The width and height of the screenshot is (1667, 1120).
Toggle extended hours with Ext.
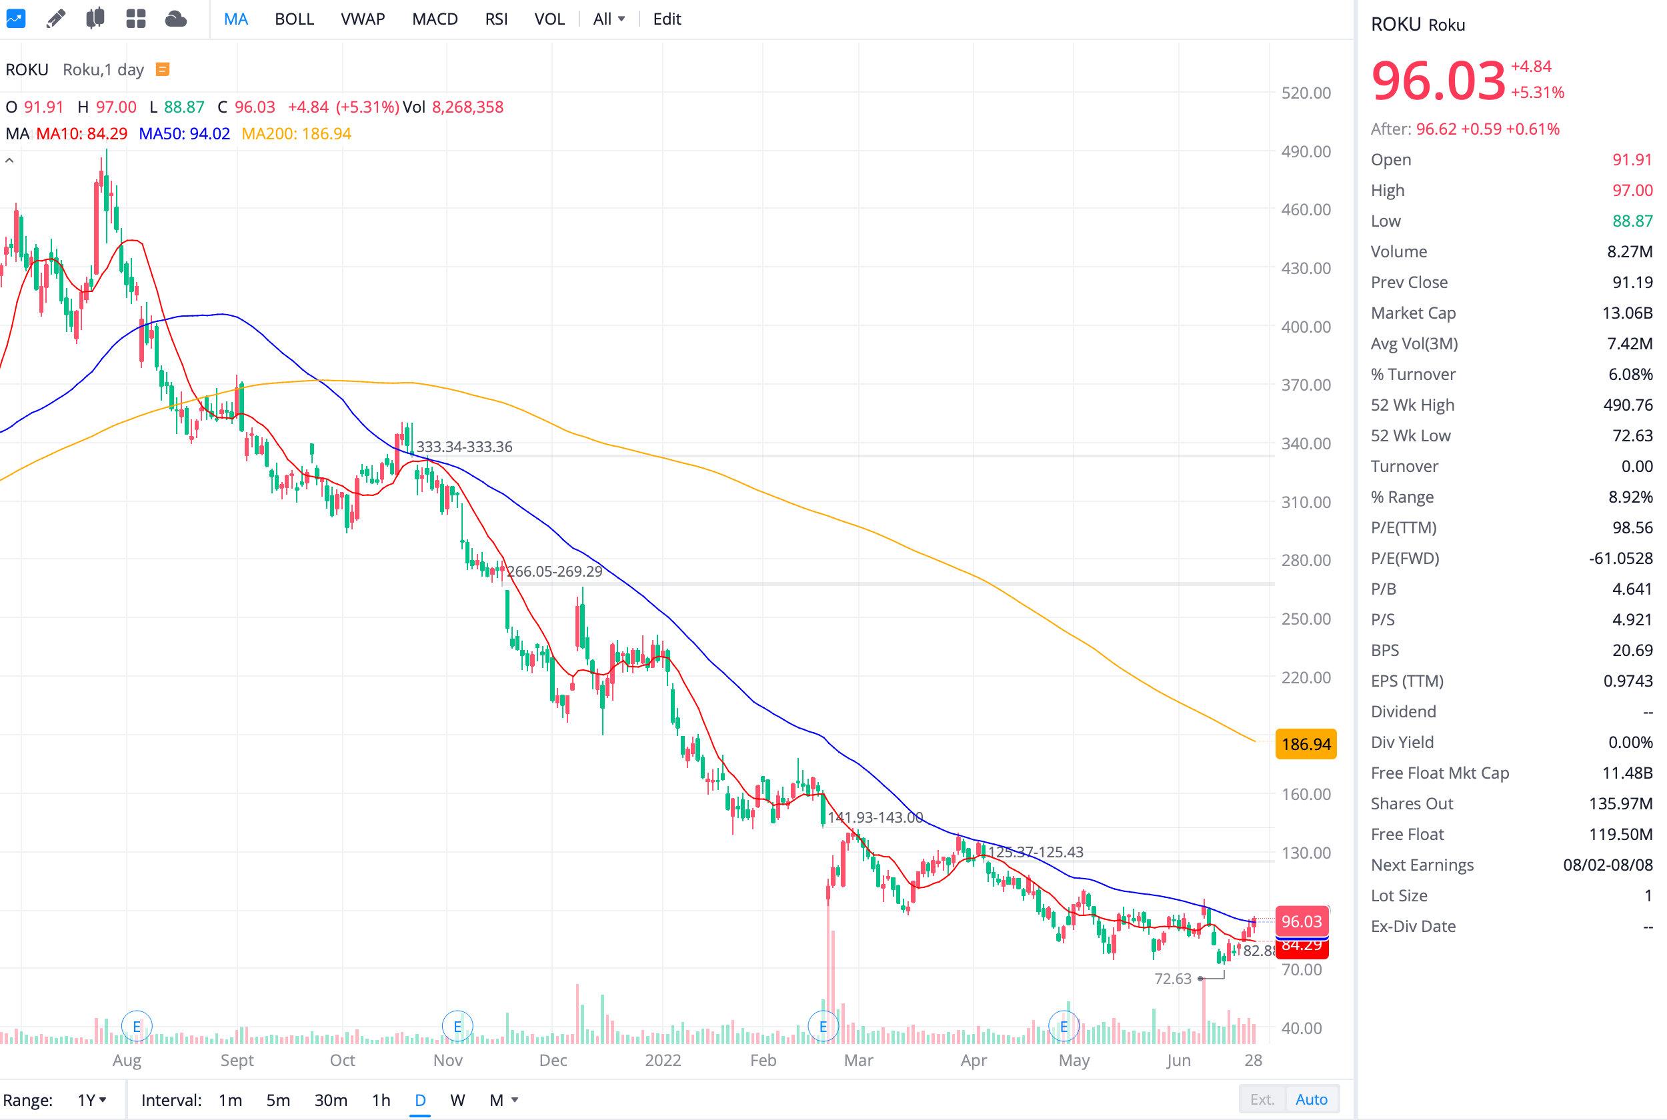click(x=1262, y=1099)
